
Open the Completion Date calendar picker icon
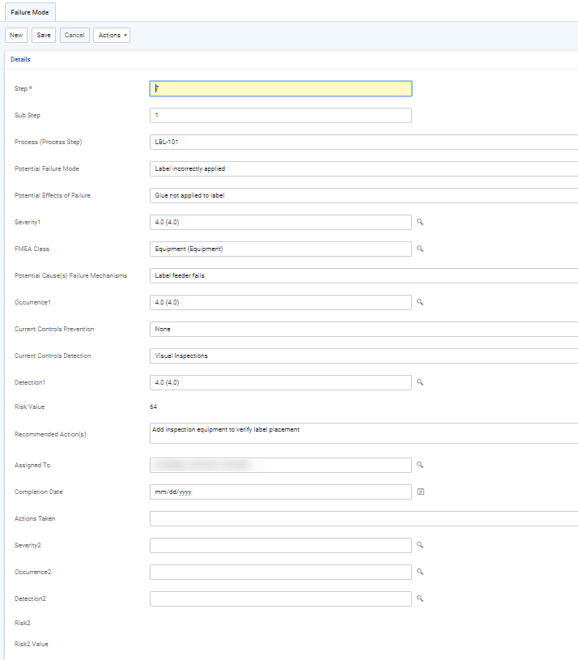pos(420,492)
